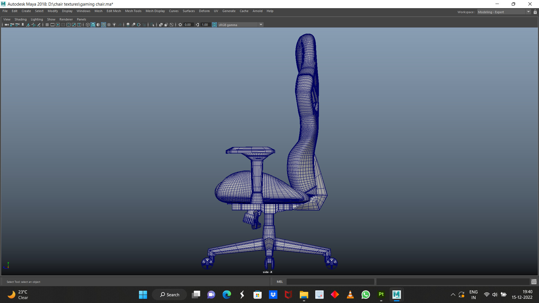Toggle the color management ON button

[214, 25]
